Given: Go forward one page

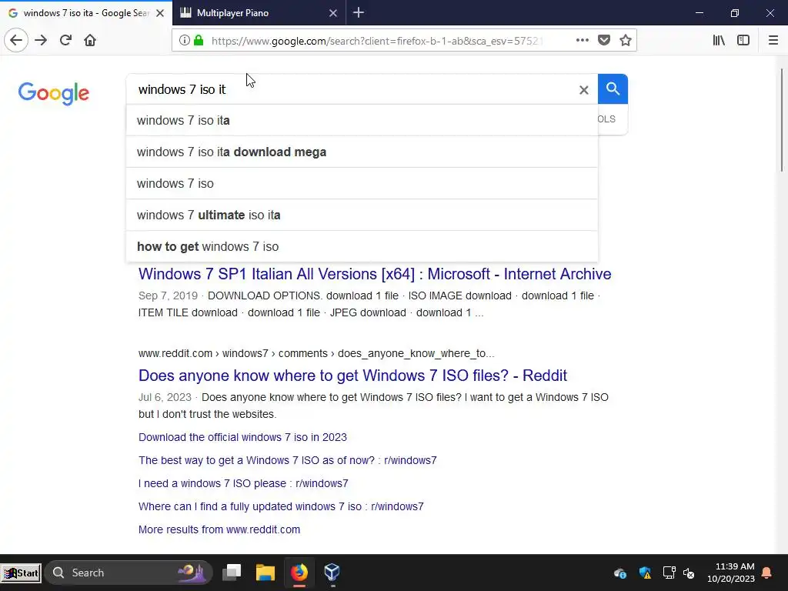Looking at the screenshot, I should tap(42, 40).
